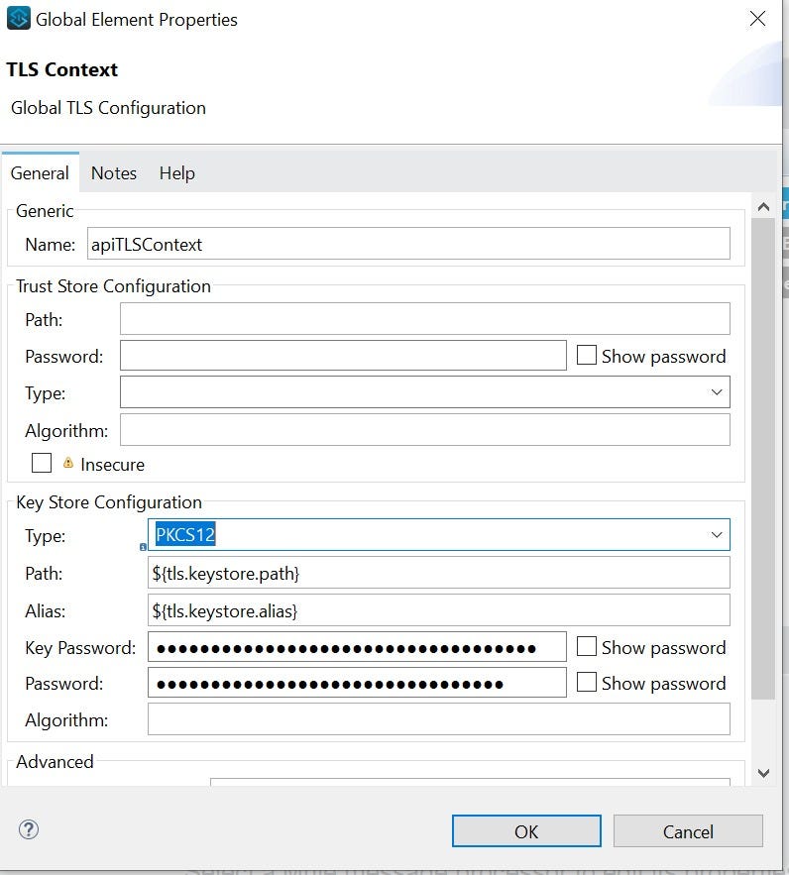
Task: Show the trust store password
Action: pyautogui.click(x=587, y=355)
